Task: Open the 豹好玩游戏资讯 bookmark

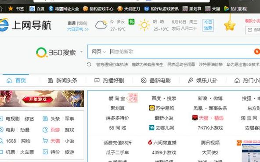Action: (161, 9)
